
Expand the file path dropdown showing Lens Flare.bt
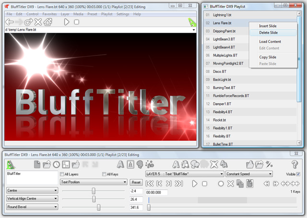coord(194,30)
